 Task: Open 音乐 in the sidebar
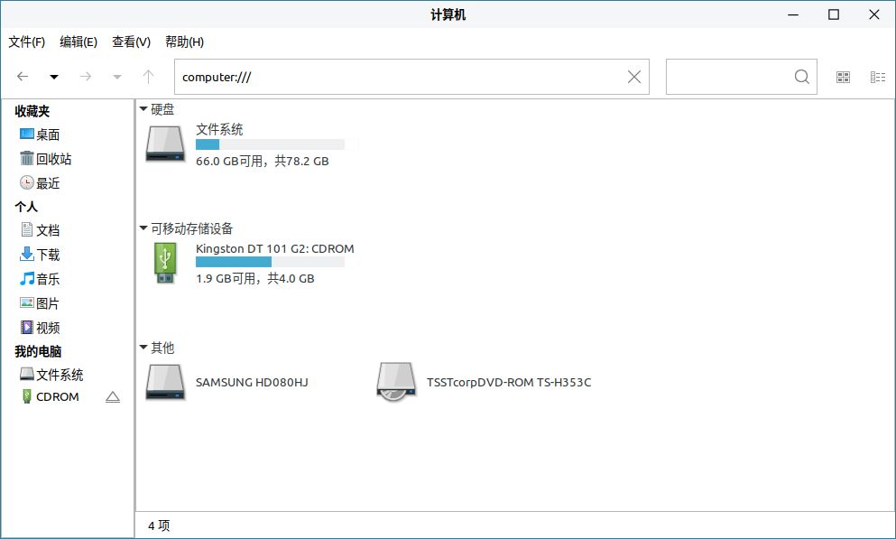tap(40, 279)
